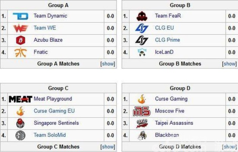The height and width of the screenshot is (152, 238).
Task: Click the Singapore Sentinels team name
Action: tap(56, 123)
